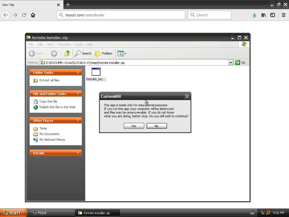The image size is (289, 217).
Task: Click the Go button beside address bar
Action: coord(240,62)
